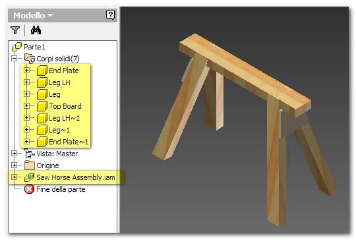Select the Saw Horse Assembly.iam icon

tap(29, 177)
